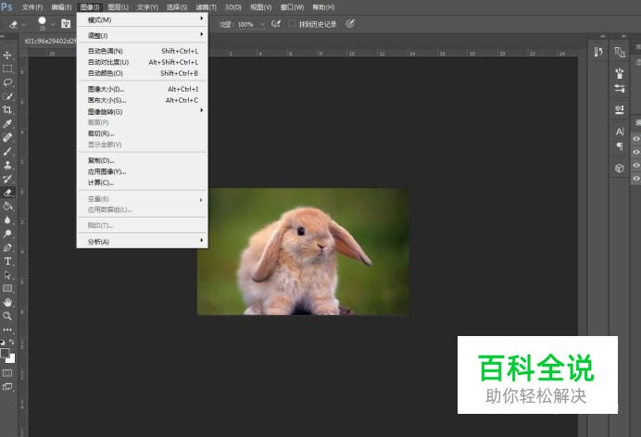Select the Zoom magnifier tool
The height and width of the screenshot is (437, 641).
[7, 316]
